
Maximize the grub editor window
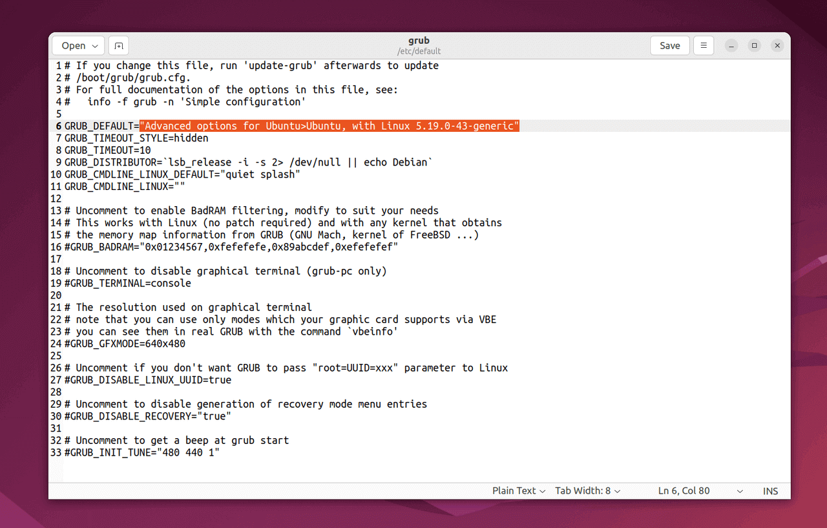[755, 46]
